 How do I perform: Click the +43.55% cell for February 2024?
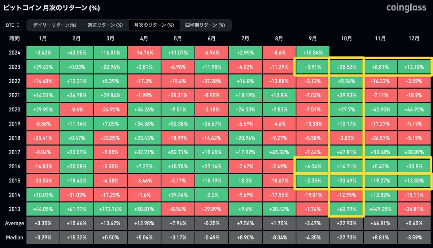pyautogui.click(x=76, y=53)
